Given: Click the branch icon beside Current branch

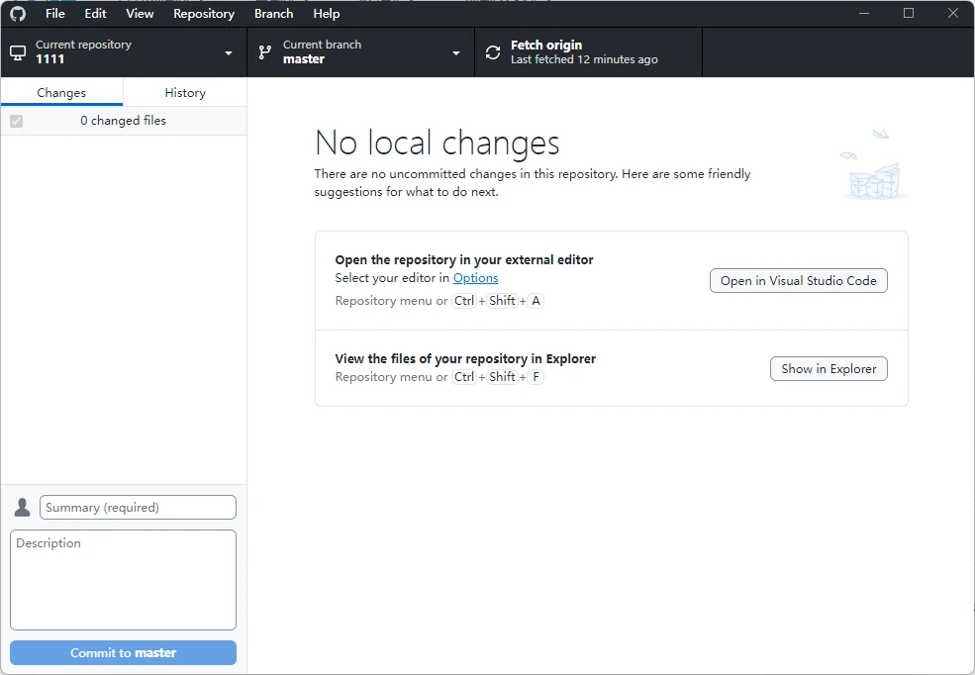Looking at the screenshot, I should 265,52.
